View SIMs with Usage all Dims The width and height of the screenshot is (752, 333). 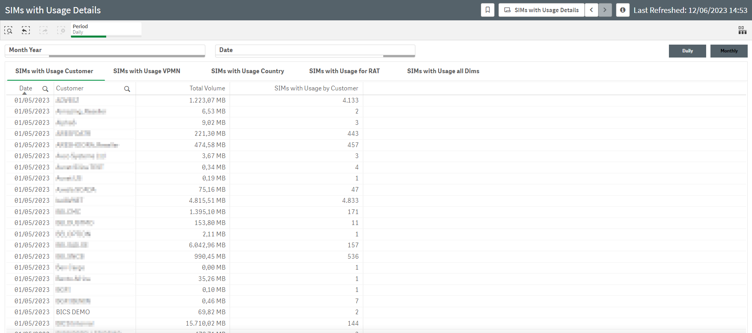443,71
